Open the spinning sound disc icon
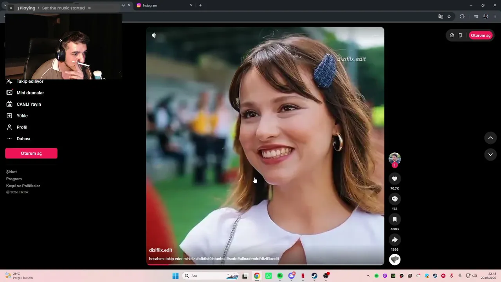This screenshot has width=501, height=282. tap(395, 259)
